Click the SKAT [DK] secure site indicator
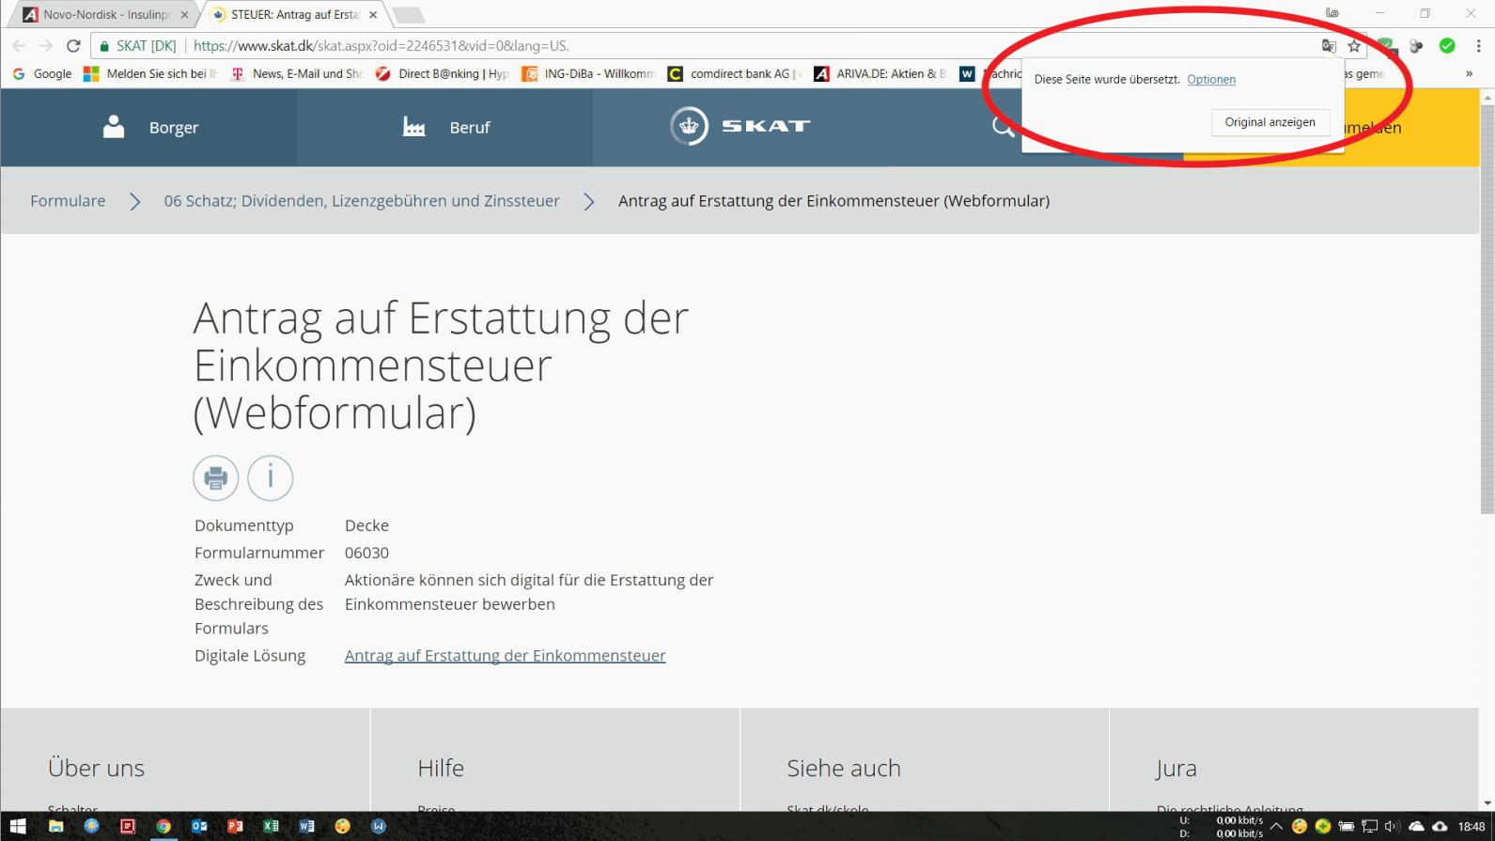This screenshot has height=841, width=1495. 138,45
